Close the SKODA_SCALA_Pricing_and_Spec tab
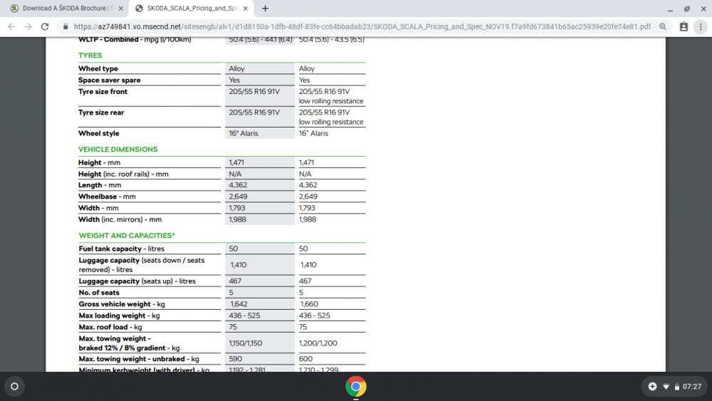This screenshot has height=401, width=712. [245, 8]
